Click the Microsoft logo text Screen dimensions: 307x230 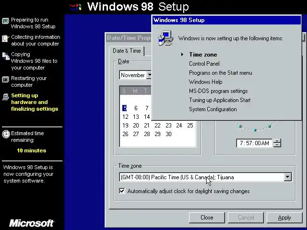pos(32,223)
